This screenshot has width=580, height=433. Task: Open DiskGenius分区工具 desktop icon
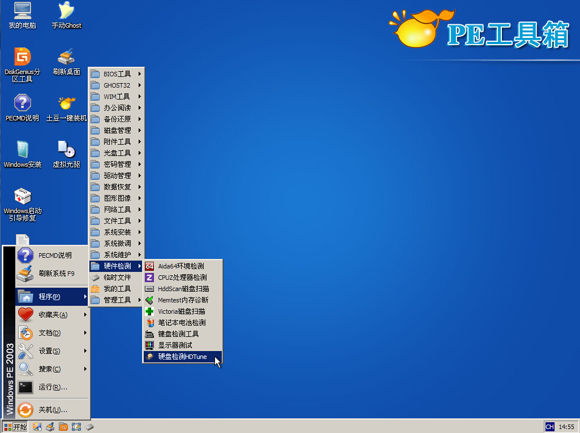(23, 65)
